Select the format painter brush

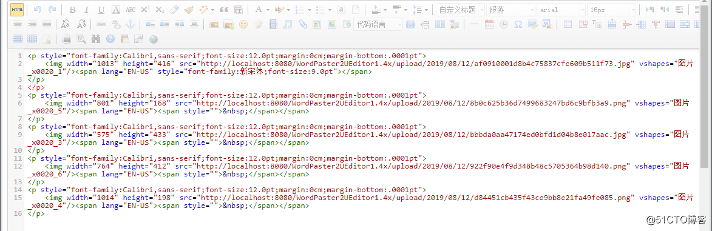pos(189,10)
